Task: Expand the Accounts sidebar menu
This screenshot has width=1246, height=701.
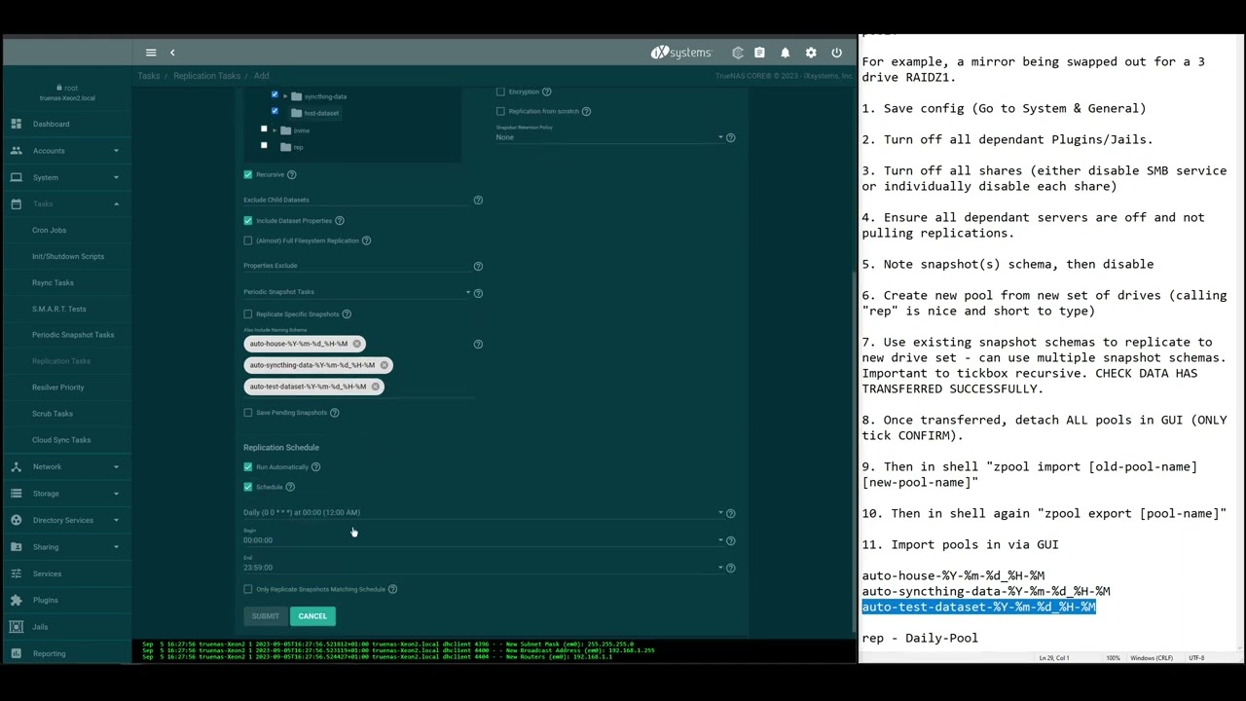Action: pyautogui.click(x=66, y=151)
